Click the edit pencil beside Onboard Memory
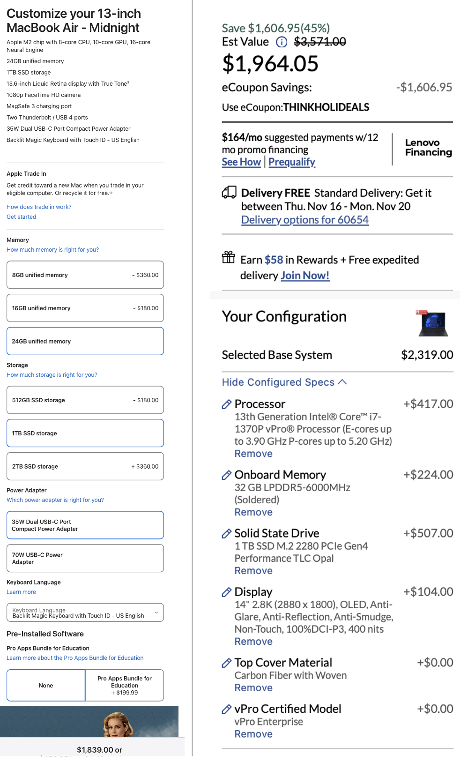 (x=227, y=475)
